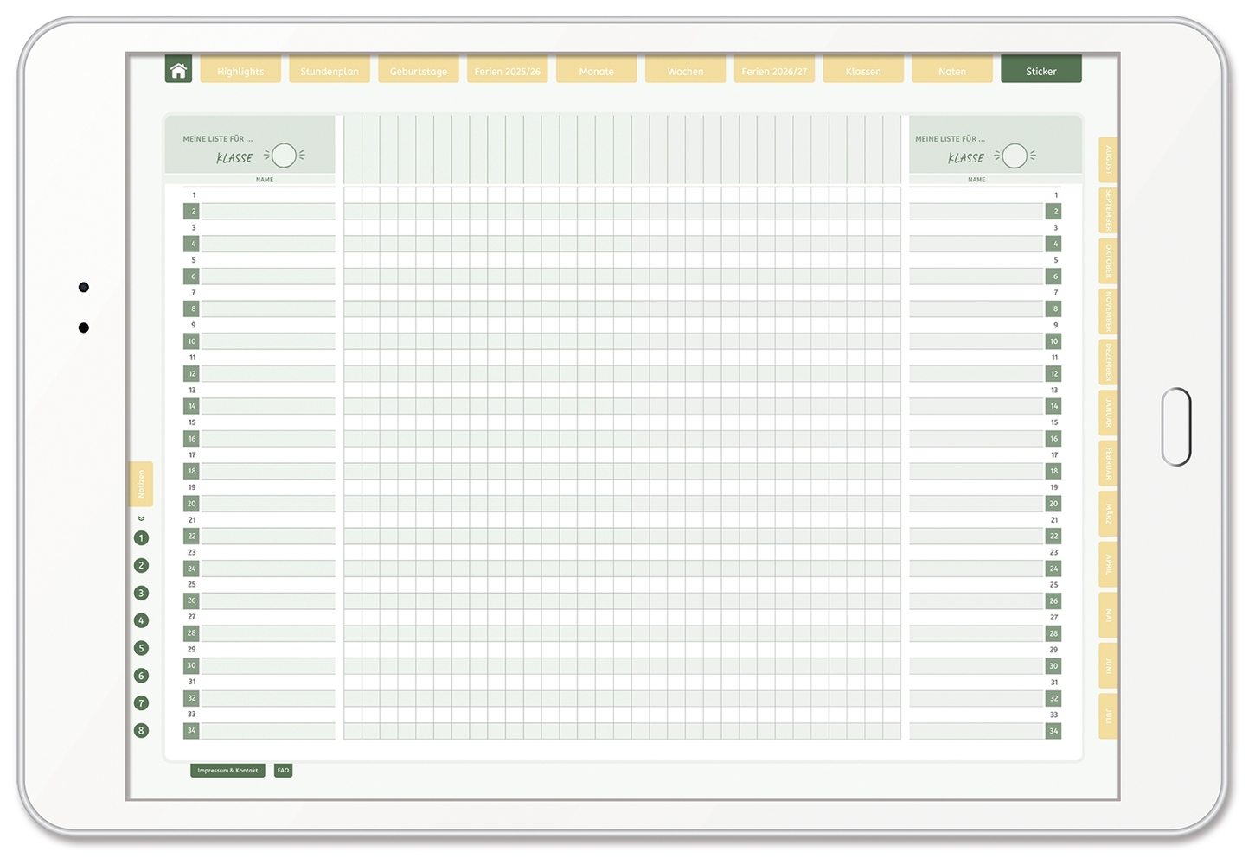Jump to the Oktober month tab

(1108, 260)
